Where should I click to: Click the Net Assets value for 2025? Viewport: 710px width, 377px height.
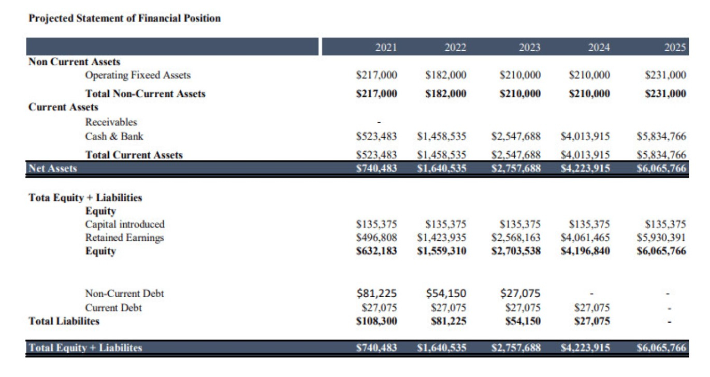(662, 169)
